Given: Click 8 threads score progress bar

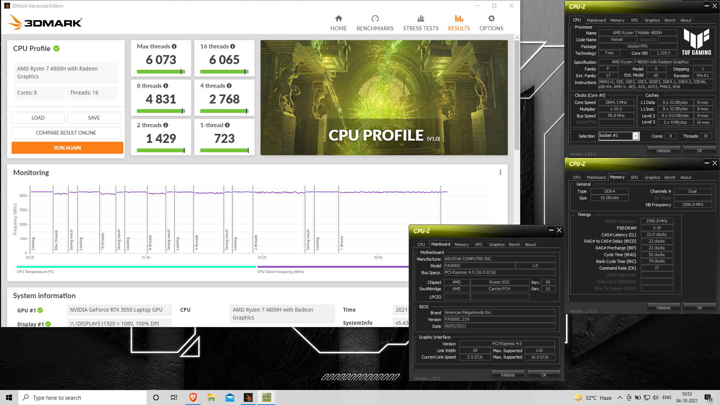Looking at the screenshot, I should click(x=161, y=111).
